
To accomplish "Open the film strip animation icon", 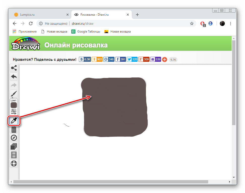I will point(14,155).
